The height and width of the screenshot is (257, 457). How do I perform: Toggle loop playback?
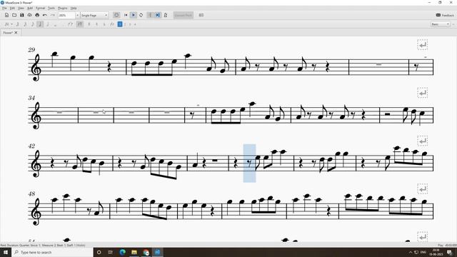point(141,15)
